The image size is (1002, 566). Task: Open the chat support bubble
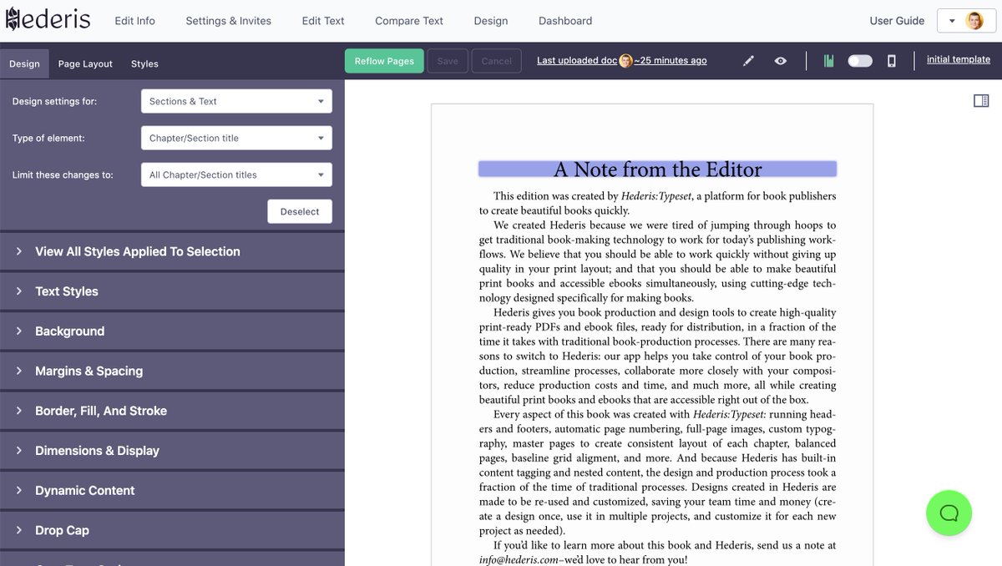coord(949,513)
